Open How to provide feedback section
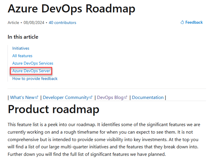211x161 pixels. coord(35,78)
